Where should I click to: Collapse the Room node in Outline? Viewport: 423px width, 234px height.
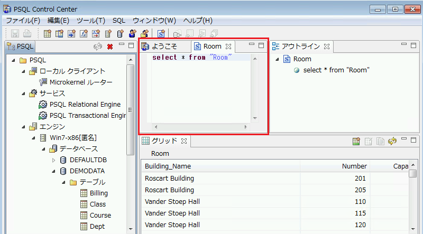(277, 59)
